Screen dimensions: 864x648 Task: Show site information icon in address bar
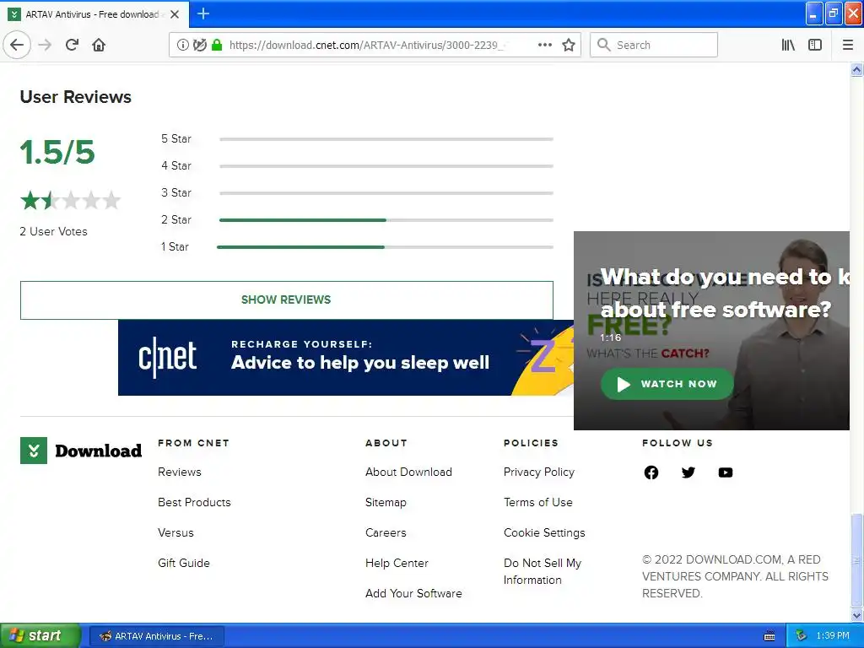[182, 45]
